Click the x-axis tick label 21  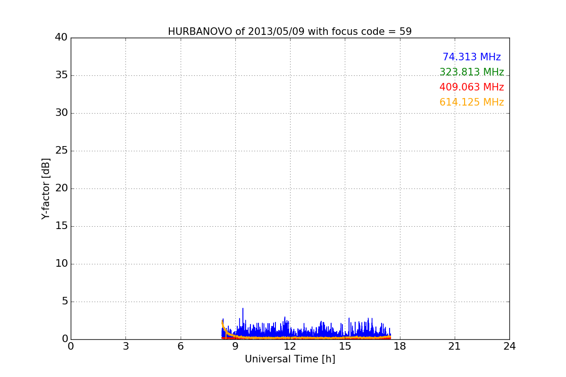pyautogui.click(x=454, y=346)
